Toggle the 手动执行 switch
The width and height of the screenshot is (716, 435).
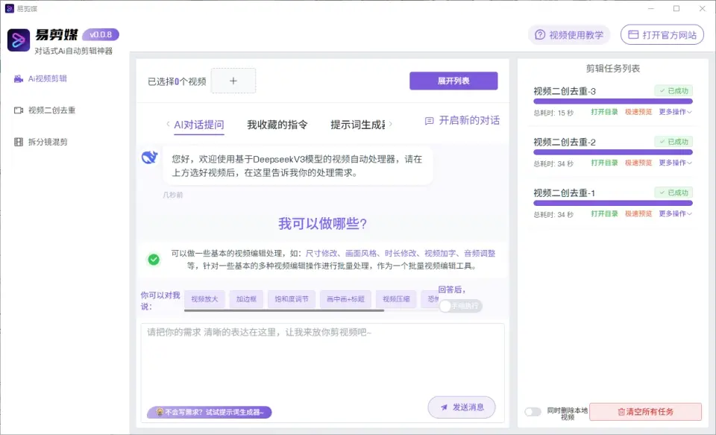[x=459, y=306]
